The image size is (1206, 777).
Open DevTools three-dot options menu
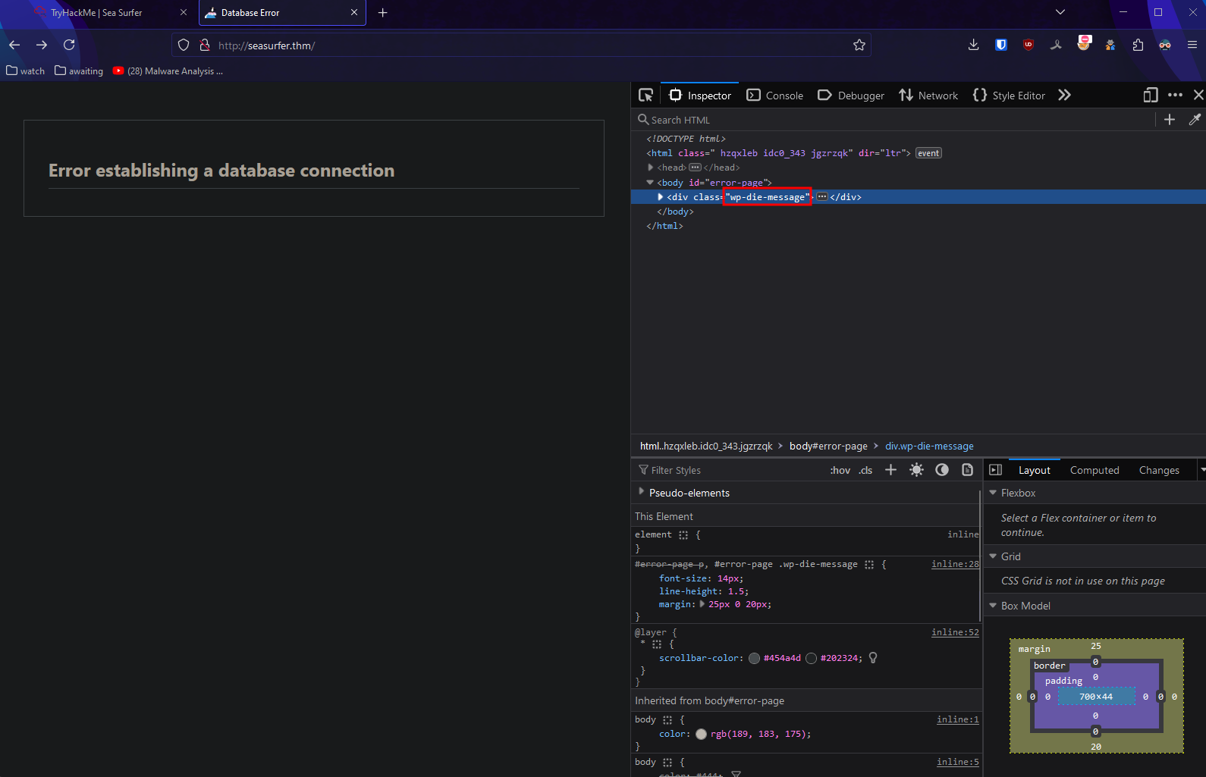point(1175,95)
